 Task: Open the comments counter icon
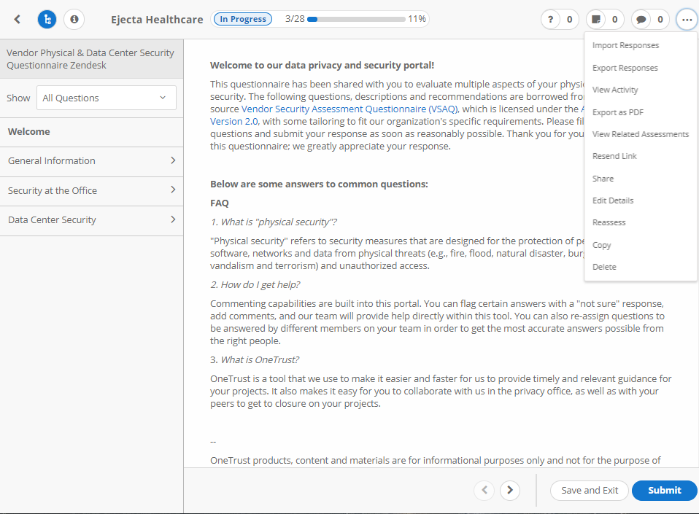(640, 19)
